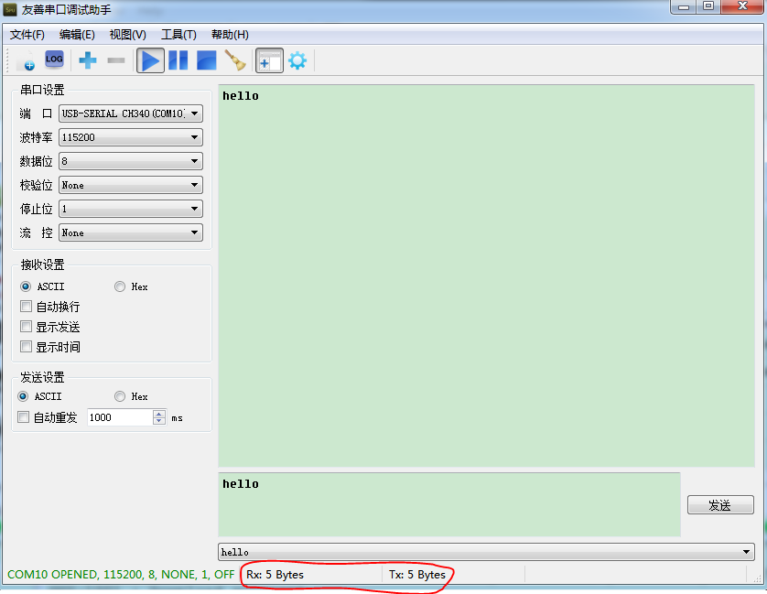Screen dimensions: 767x594
Task: Check the 显示时间 option
Action: 27,347
